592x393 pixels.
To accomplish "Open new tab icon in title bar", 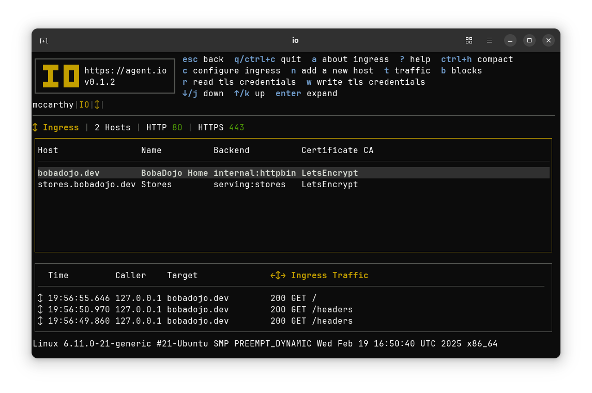I will click(x=44, y=40).
